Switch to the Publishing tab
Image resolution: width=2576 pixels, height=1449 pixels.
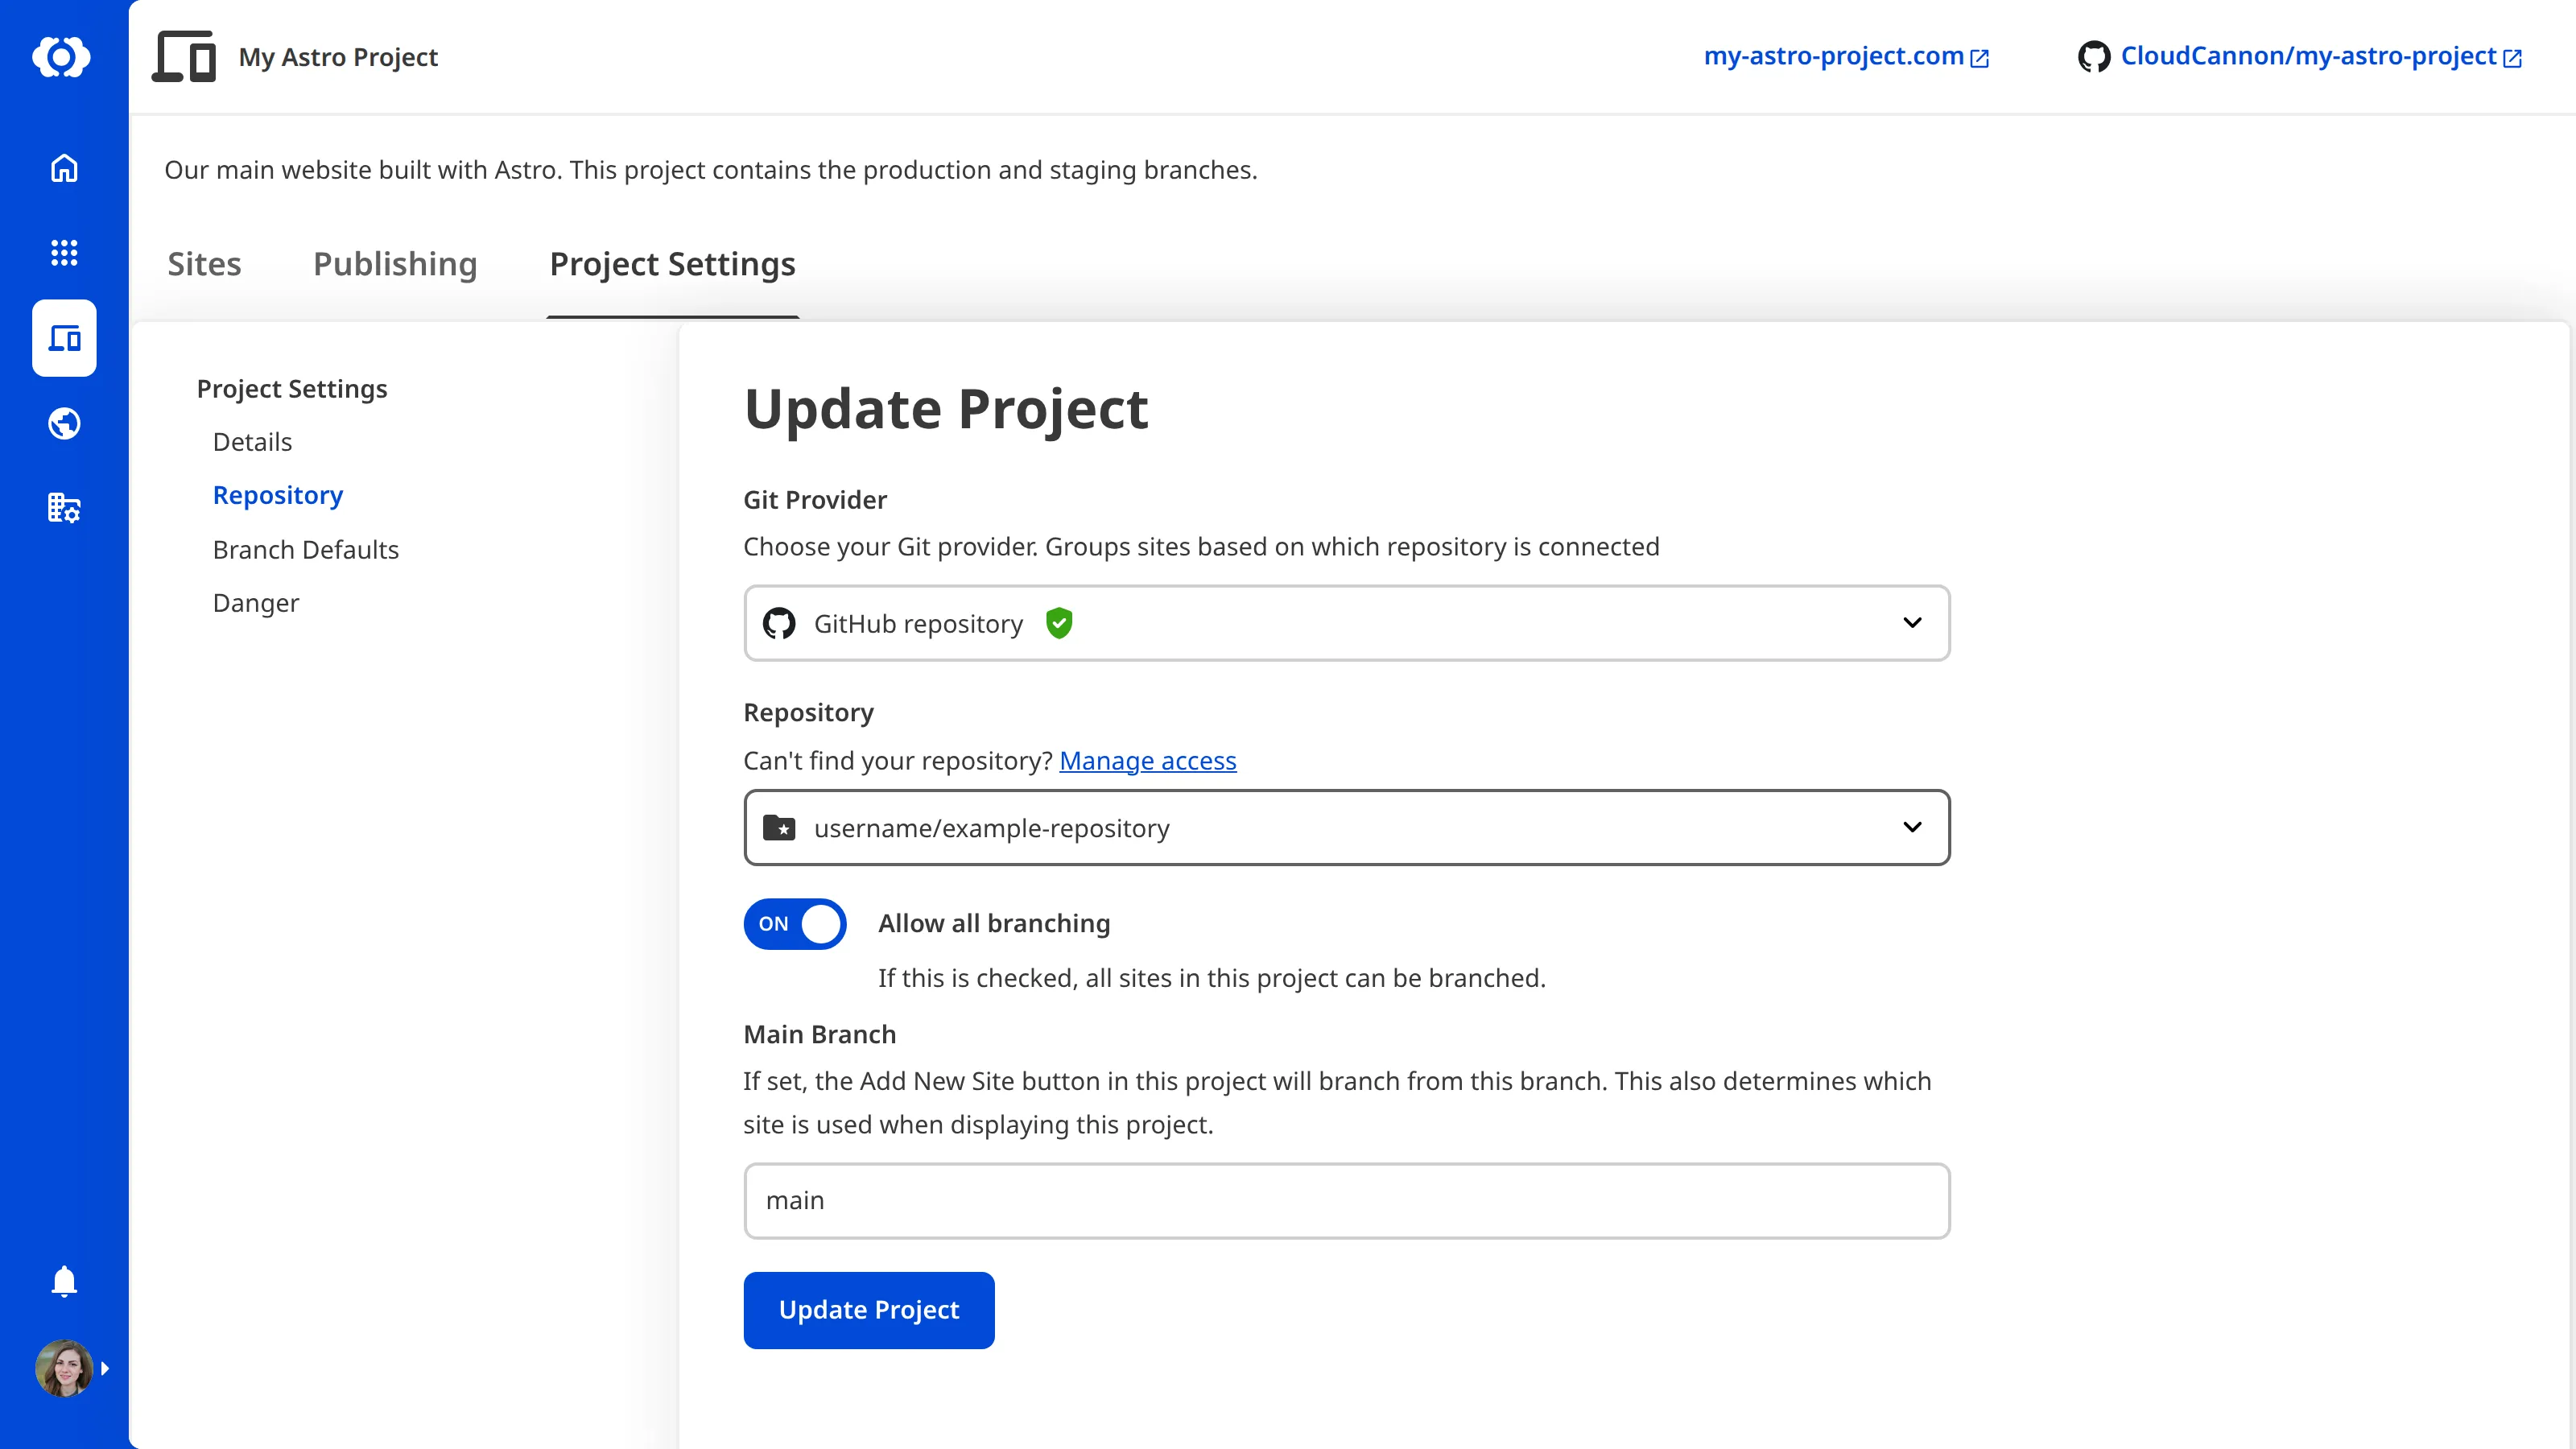point(395,264)
